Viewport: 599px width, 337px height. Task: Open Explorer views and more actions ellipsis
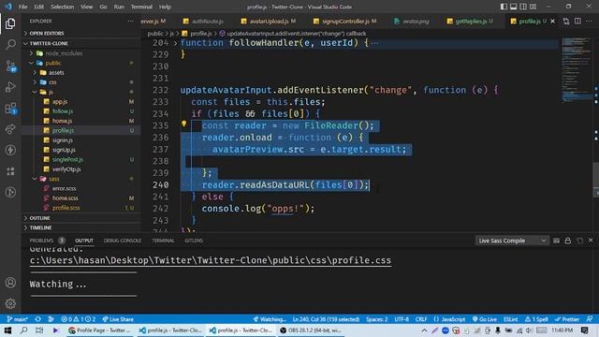tap(131, 21)
